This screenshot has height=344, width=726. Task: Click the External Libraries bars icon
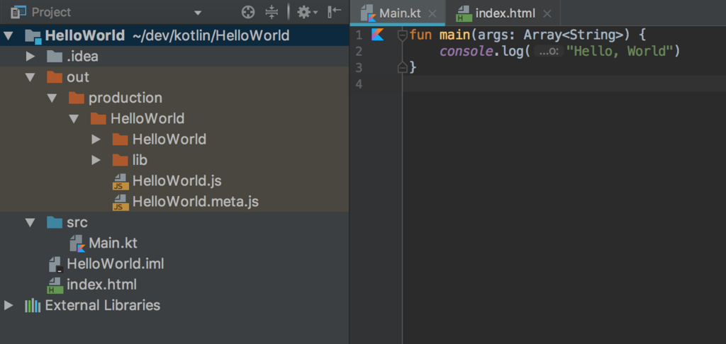tap(33, 306)
